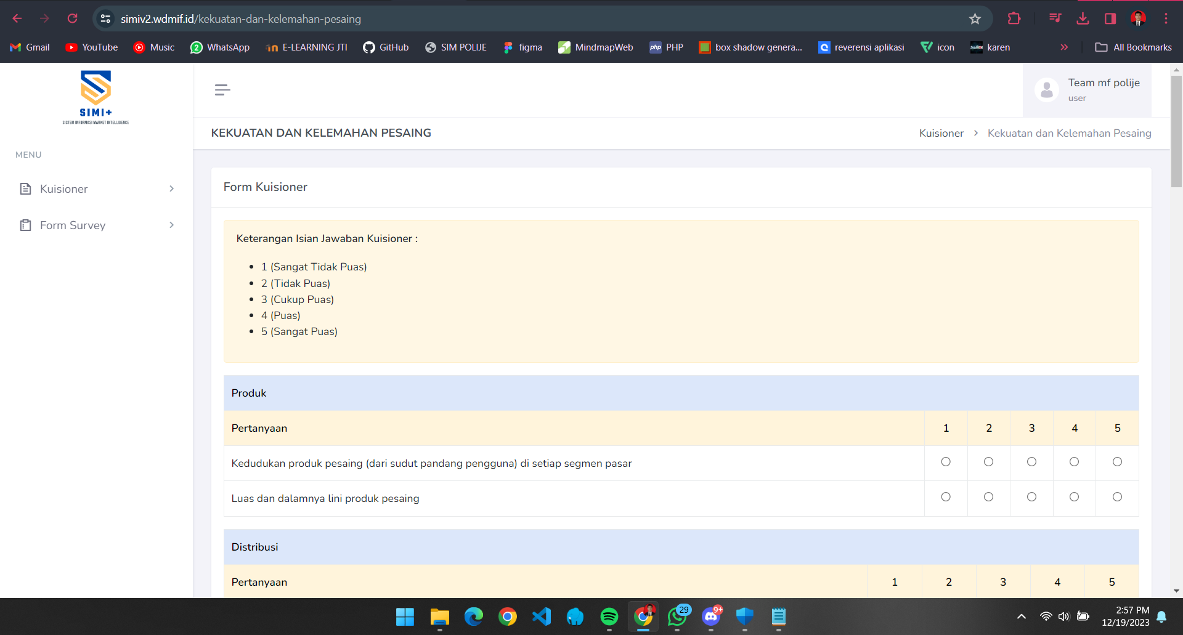Open the browser downloads icon
1183x635 pixels.
pyautogui.click(x=1083, y=18)
